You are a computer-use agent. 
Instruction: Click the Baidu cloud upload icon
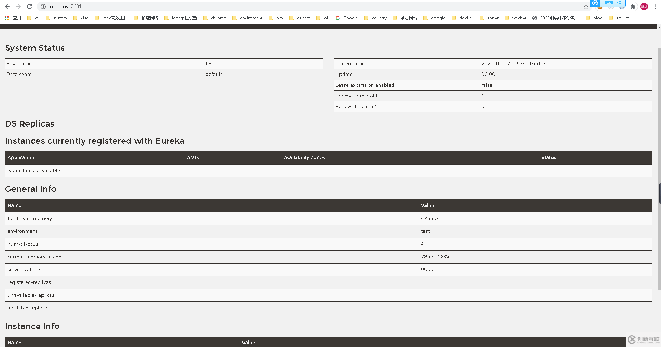[595, 3]
